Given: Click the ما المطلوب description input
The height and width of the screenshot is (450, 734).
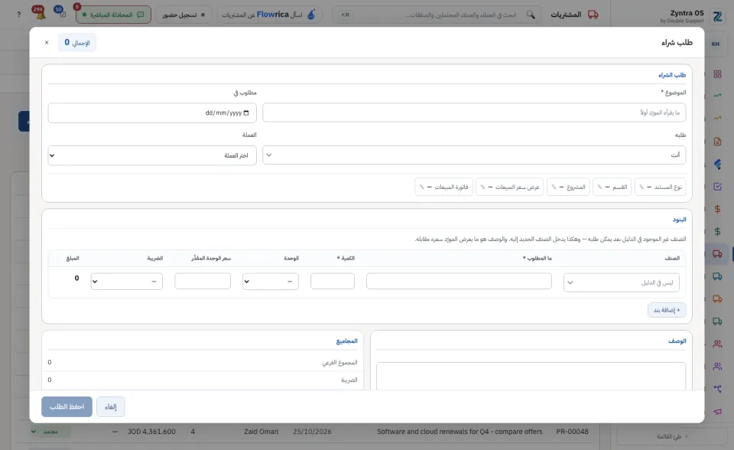Looking at the screenshot, I should (459, 282).
